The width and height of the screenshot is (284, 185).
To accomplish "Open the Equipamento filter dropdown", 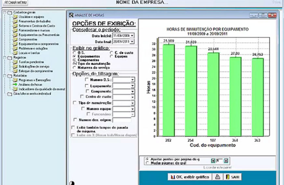I will coord(132,86).
